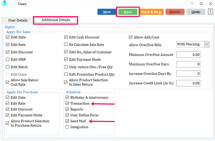Screen dimensions: 215x141
Task: Click the Undo button
Action: tap(196, 12)
